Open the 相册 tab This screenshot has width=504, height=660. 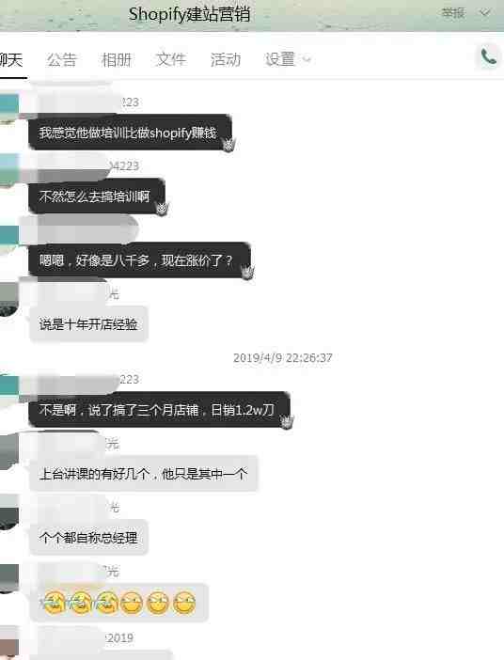[x=117, y=60]
